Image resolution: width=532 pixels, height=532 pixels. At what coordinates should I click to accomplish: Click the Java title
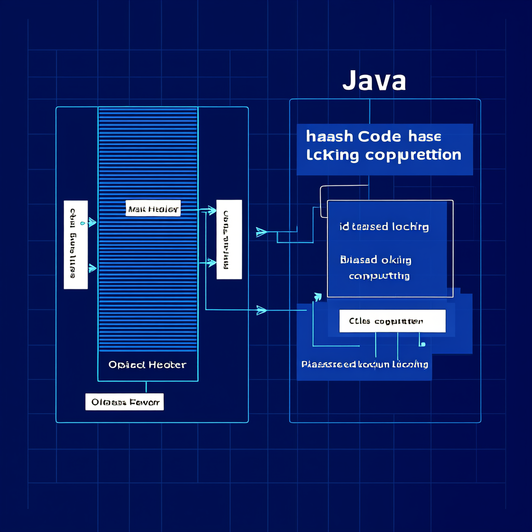coord(374,81)
